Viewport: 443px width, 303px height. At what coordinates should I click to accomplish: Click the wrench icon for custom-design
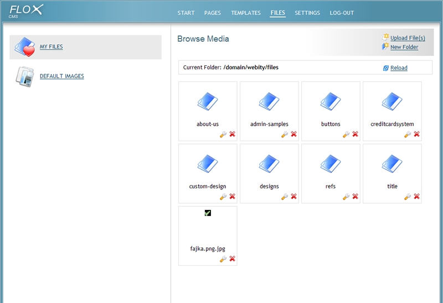pyautogui.click(x=223, y=197)
